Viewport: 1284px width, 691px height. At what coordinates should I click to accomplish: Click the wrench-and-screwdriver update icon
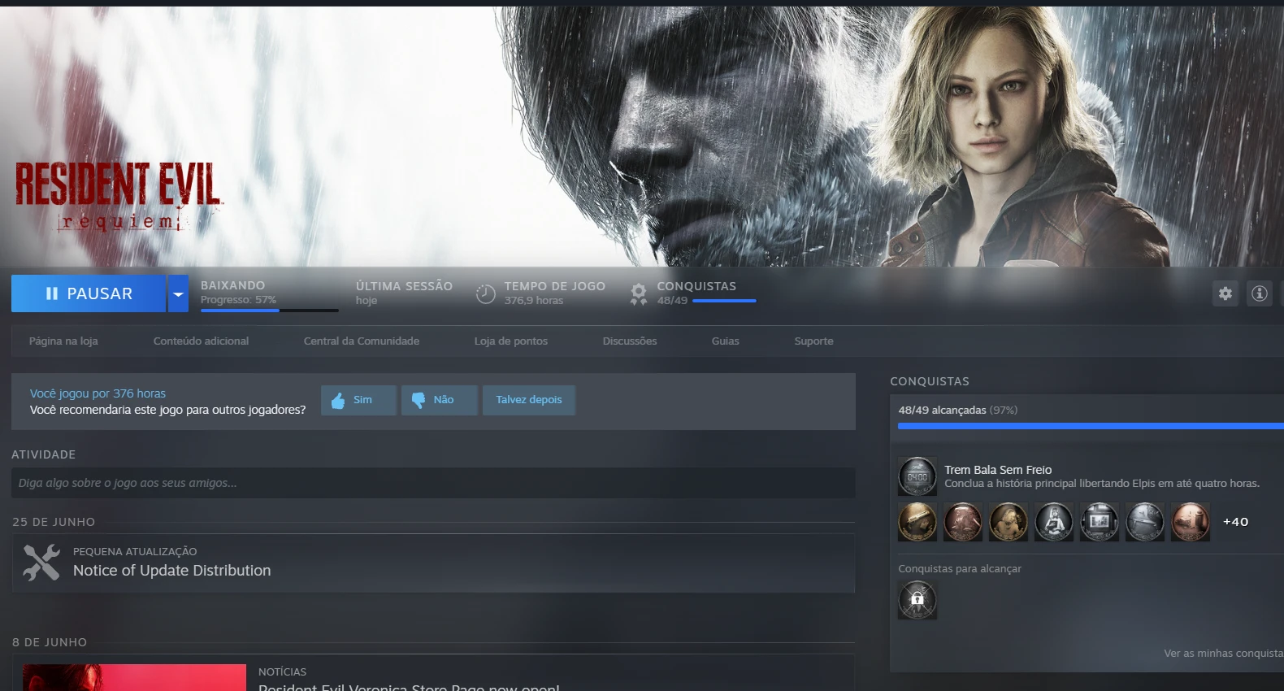pyautogui.click(x=41, y=563)
